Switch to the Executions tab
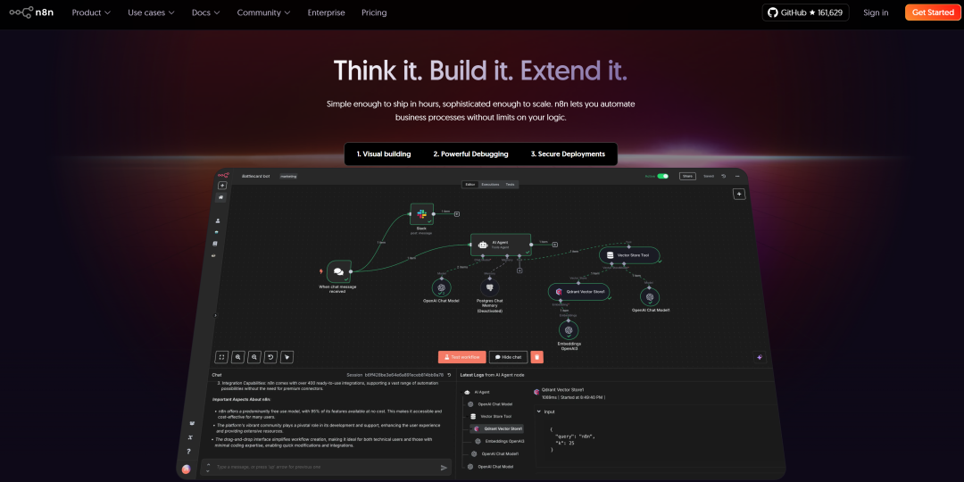This screenshot has width=964, height=482. [490, 185]
